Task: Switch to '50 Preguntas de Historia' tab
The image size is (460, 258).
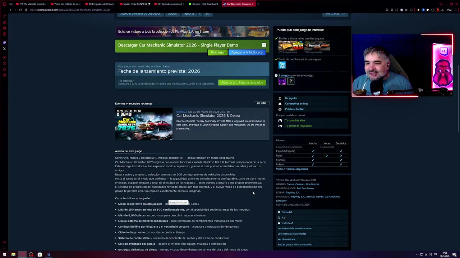Action: point(100,4)
